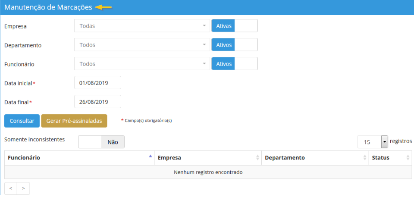
Task: Click sort icon in Status column header
Action: pos(408,158)
